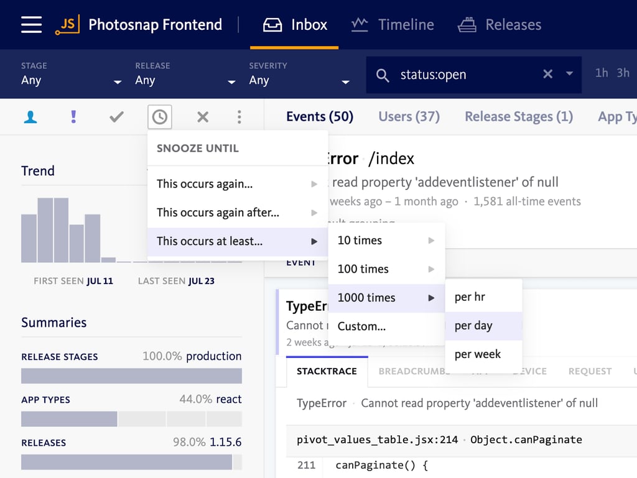Open the Release filter dropdown
The width and height of the screenshot is (637, 478).
[x=185, y=75]
